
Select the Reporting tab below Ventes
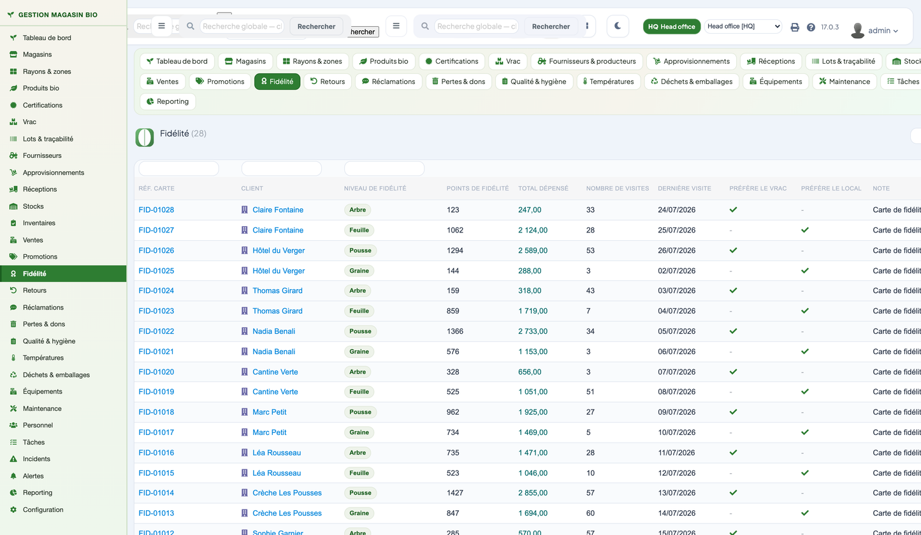click(168, 101)
